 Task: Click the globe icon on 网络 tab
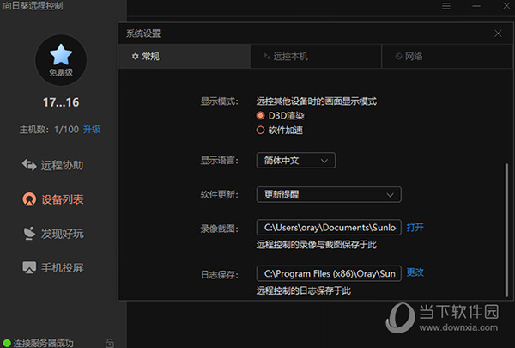398,56
